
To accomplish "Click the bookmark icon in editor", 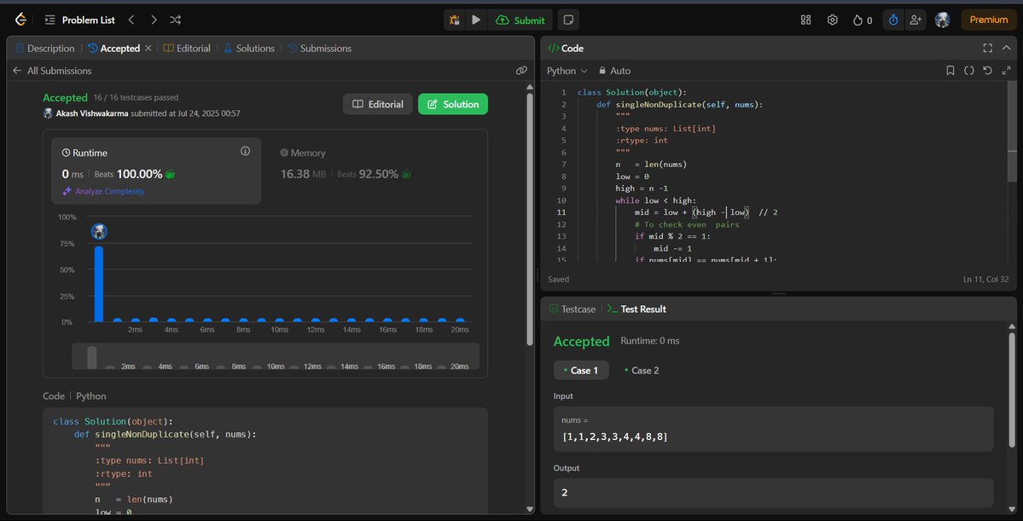I will coord(950,71).
